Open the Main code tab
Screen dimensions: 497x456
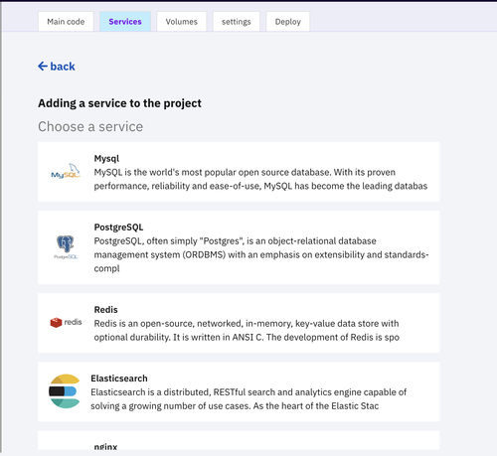pyautogui.click(x=66, y=22)
